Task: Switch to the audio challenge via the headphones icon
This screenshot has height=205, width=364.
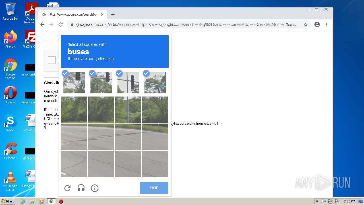Action: [x=81, y=188]
